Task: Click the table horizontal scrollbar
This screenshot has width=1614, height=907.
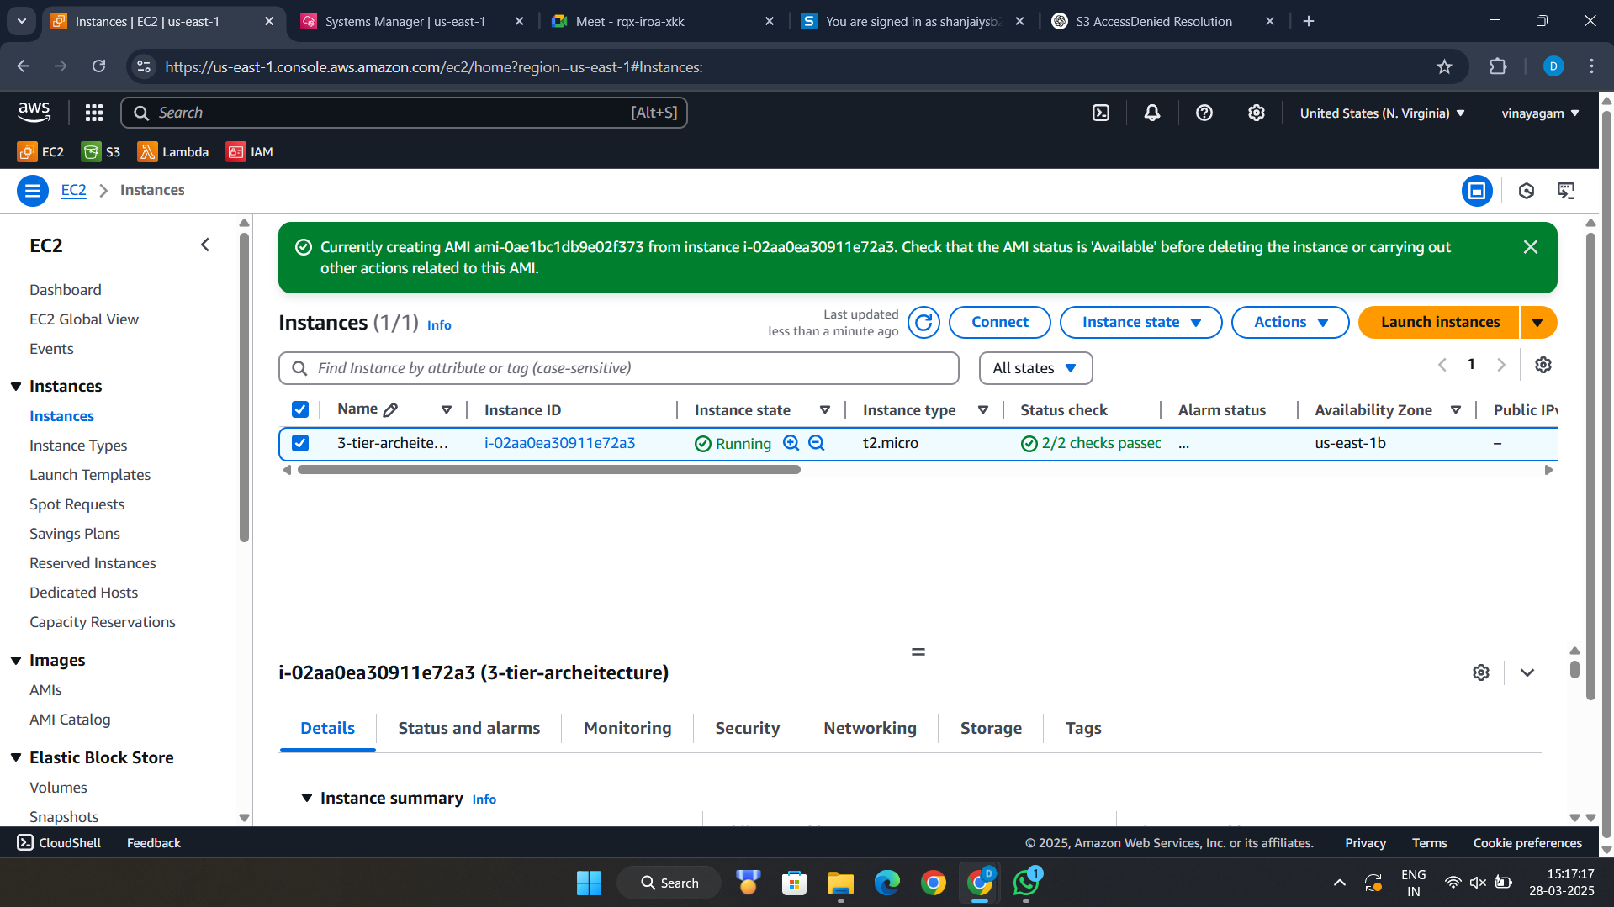Action: coord(548,470)
